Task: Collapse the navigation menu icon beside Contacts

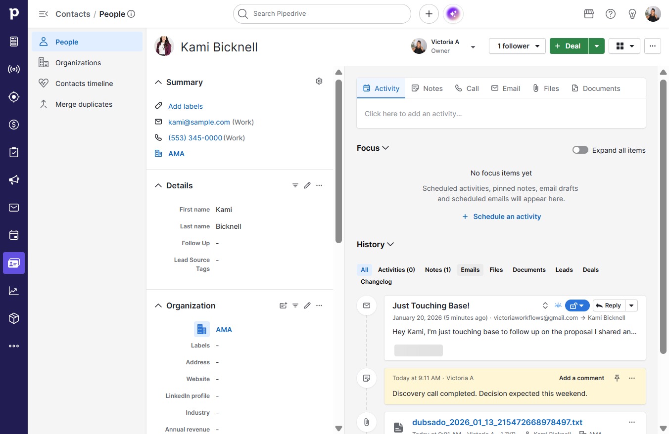Action: click(44, 14)
